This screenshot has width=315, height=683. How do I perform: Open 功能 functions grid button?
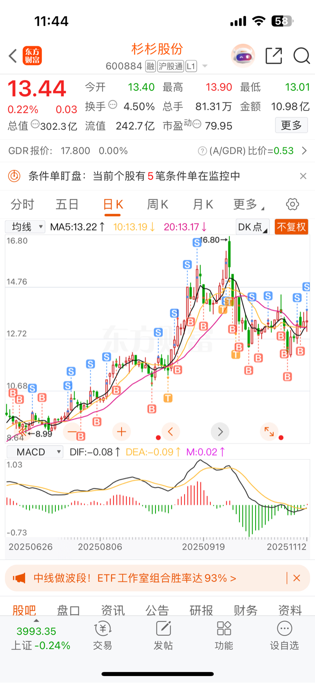224,636
